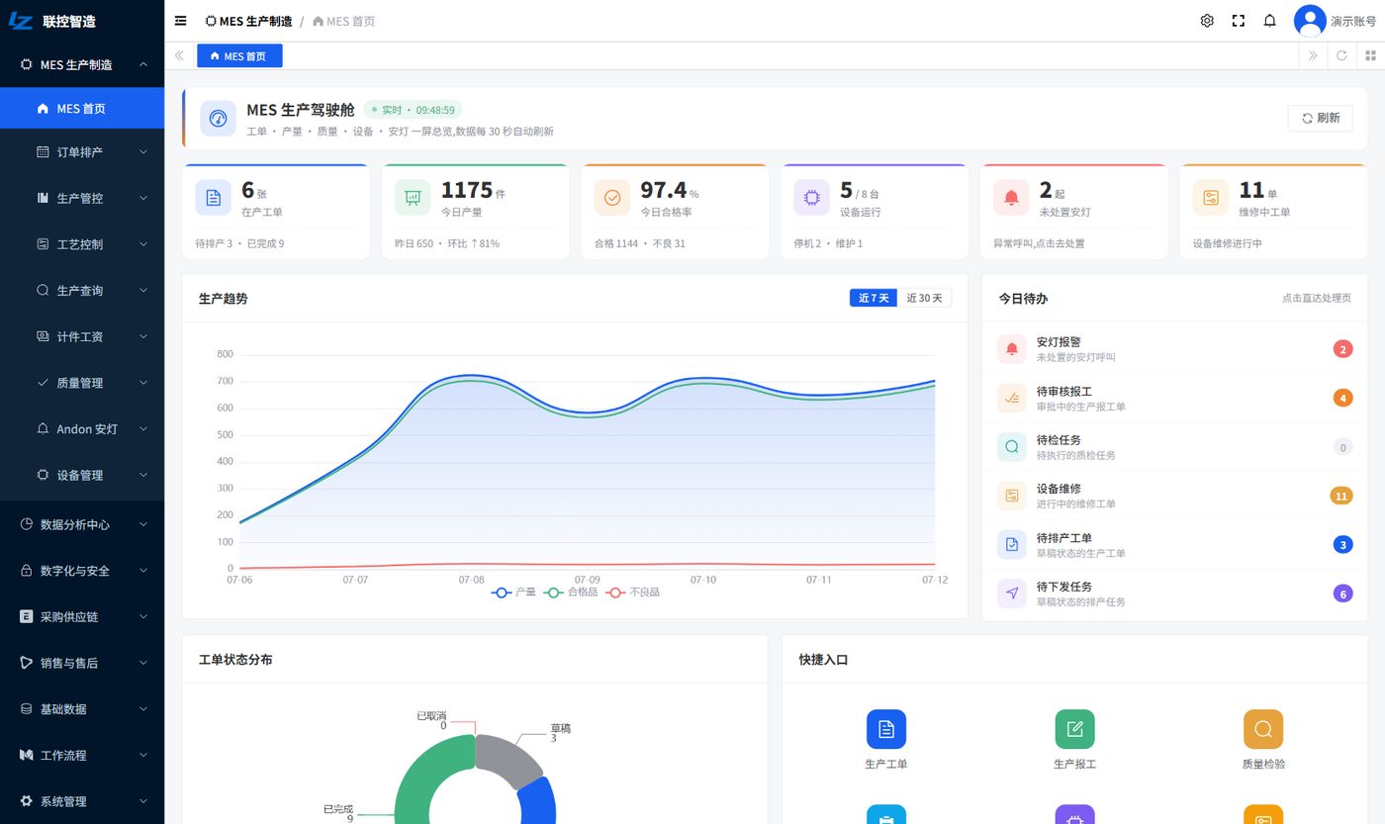Click the cockpit dashboard gauge icon

pyautogui.click(x=218, y=119)
